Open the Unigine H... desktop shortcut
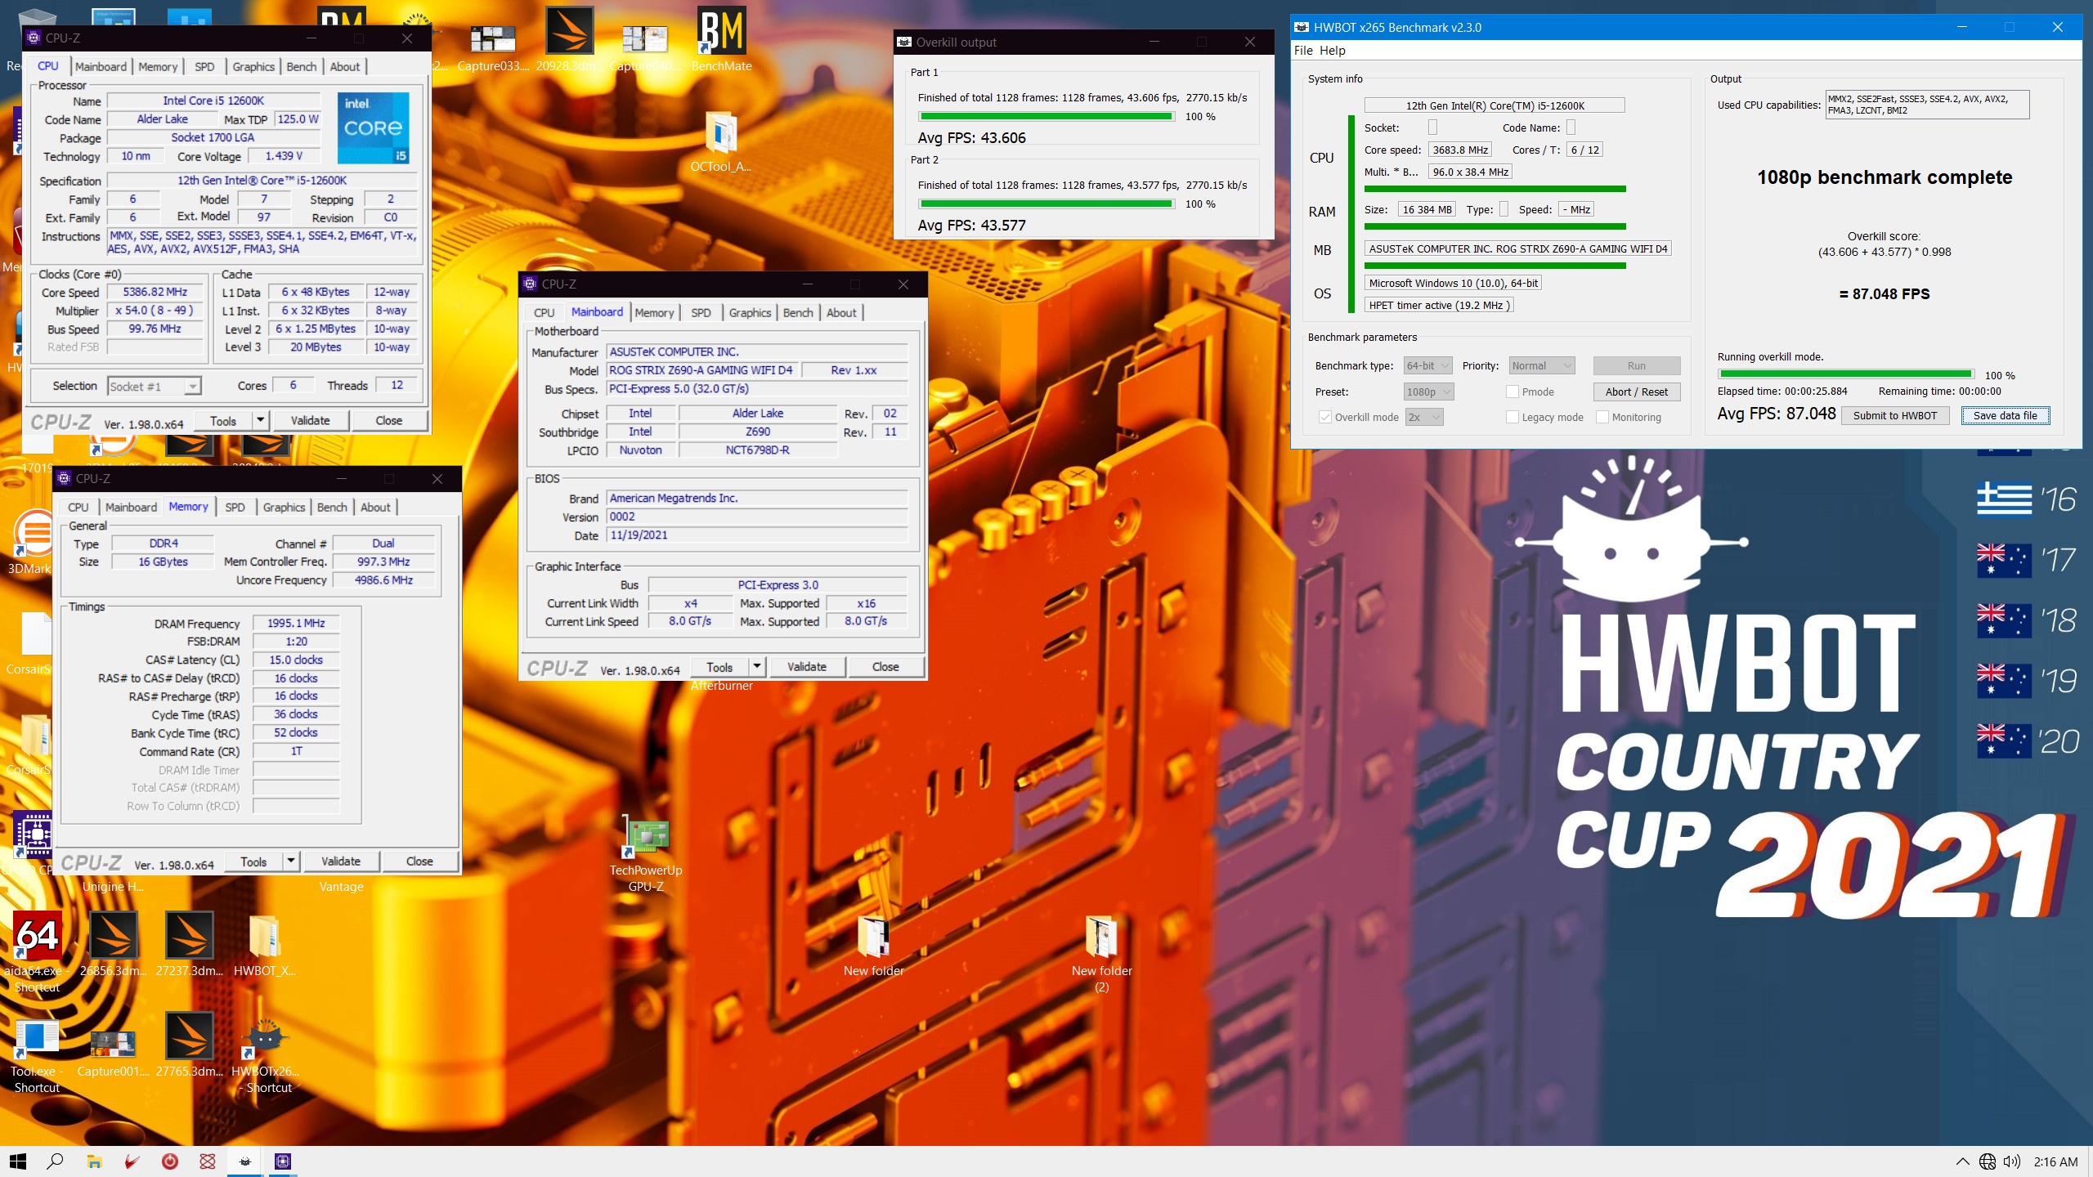2093x1177 pixels. pos(113,886)
